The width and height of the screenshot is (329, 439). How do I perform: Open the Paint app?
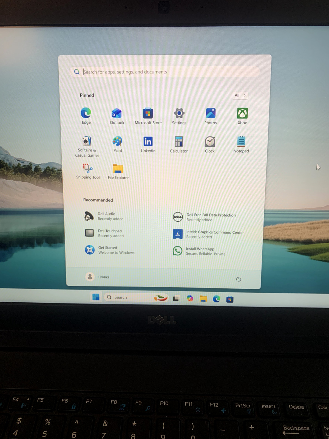pyautogui.click(x=118, y=144)
